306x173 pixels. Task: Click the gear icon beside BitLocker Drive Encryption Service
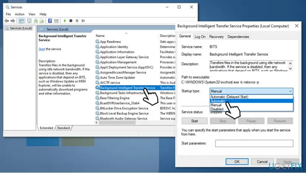pos(97,108)
